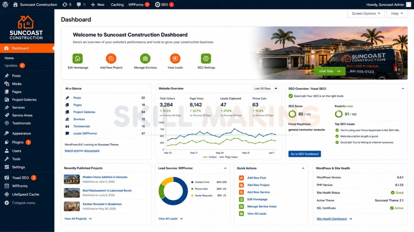Click the SEO Score 85 progress ring

292,114
